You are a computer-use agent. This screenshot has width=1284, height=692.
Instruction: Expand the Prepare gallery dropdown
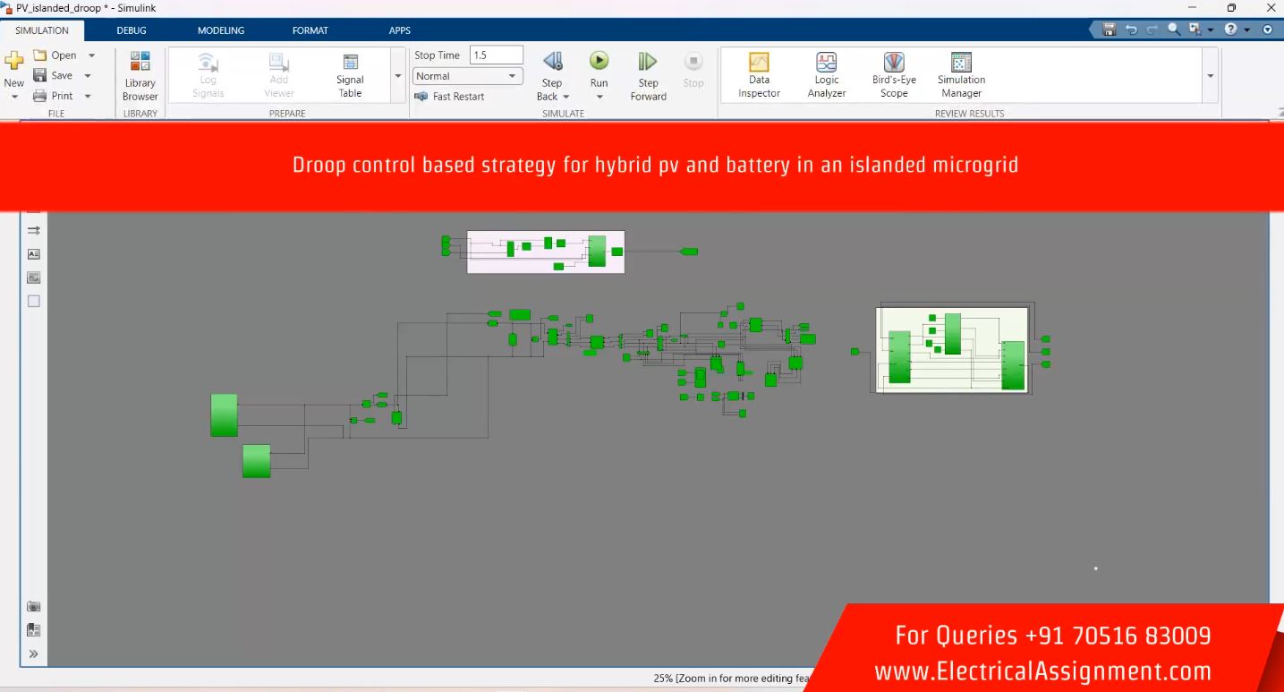(x=398, y=76)
